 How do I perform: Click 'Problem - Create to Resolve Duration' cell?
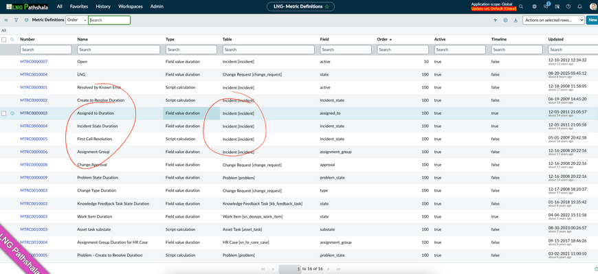(110, 255)
